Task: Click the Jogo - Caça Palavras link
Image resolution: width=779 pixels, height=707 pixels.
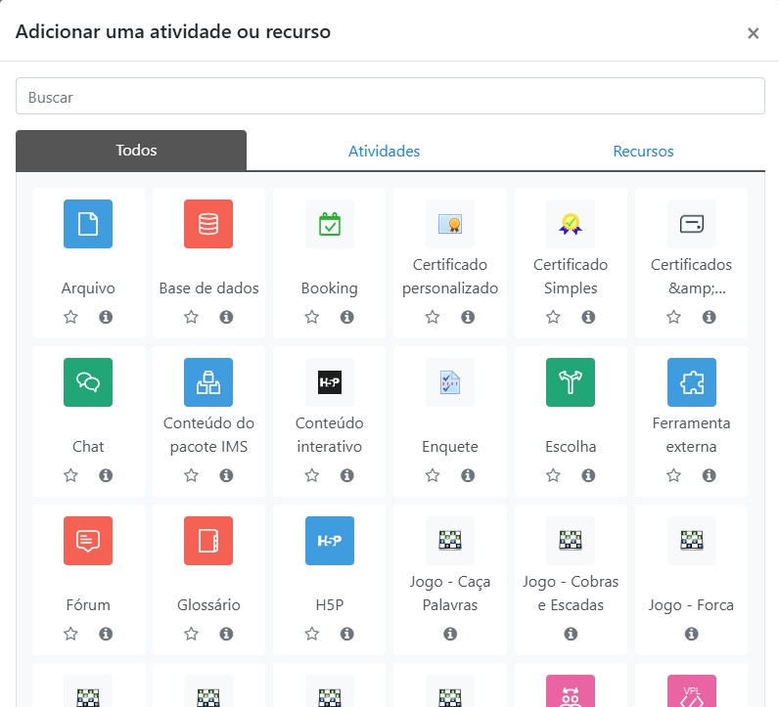Action: pos(450,593)
